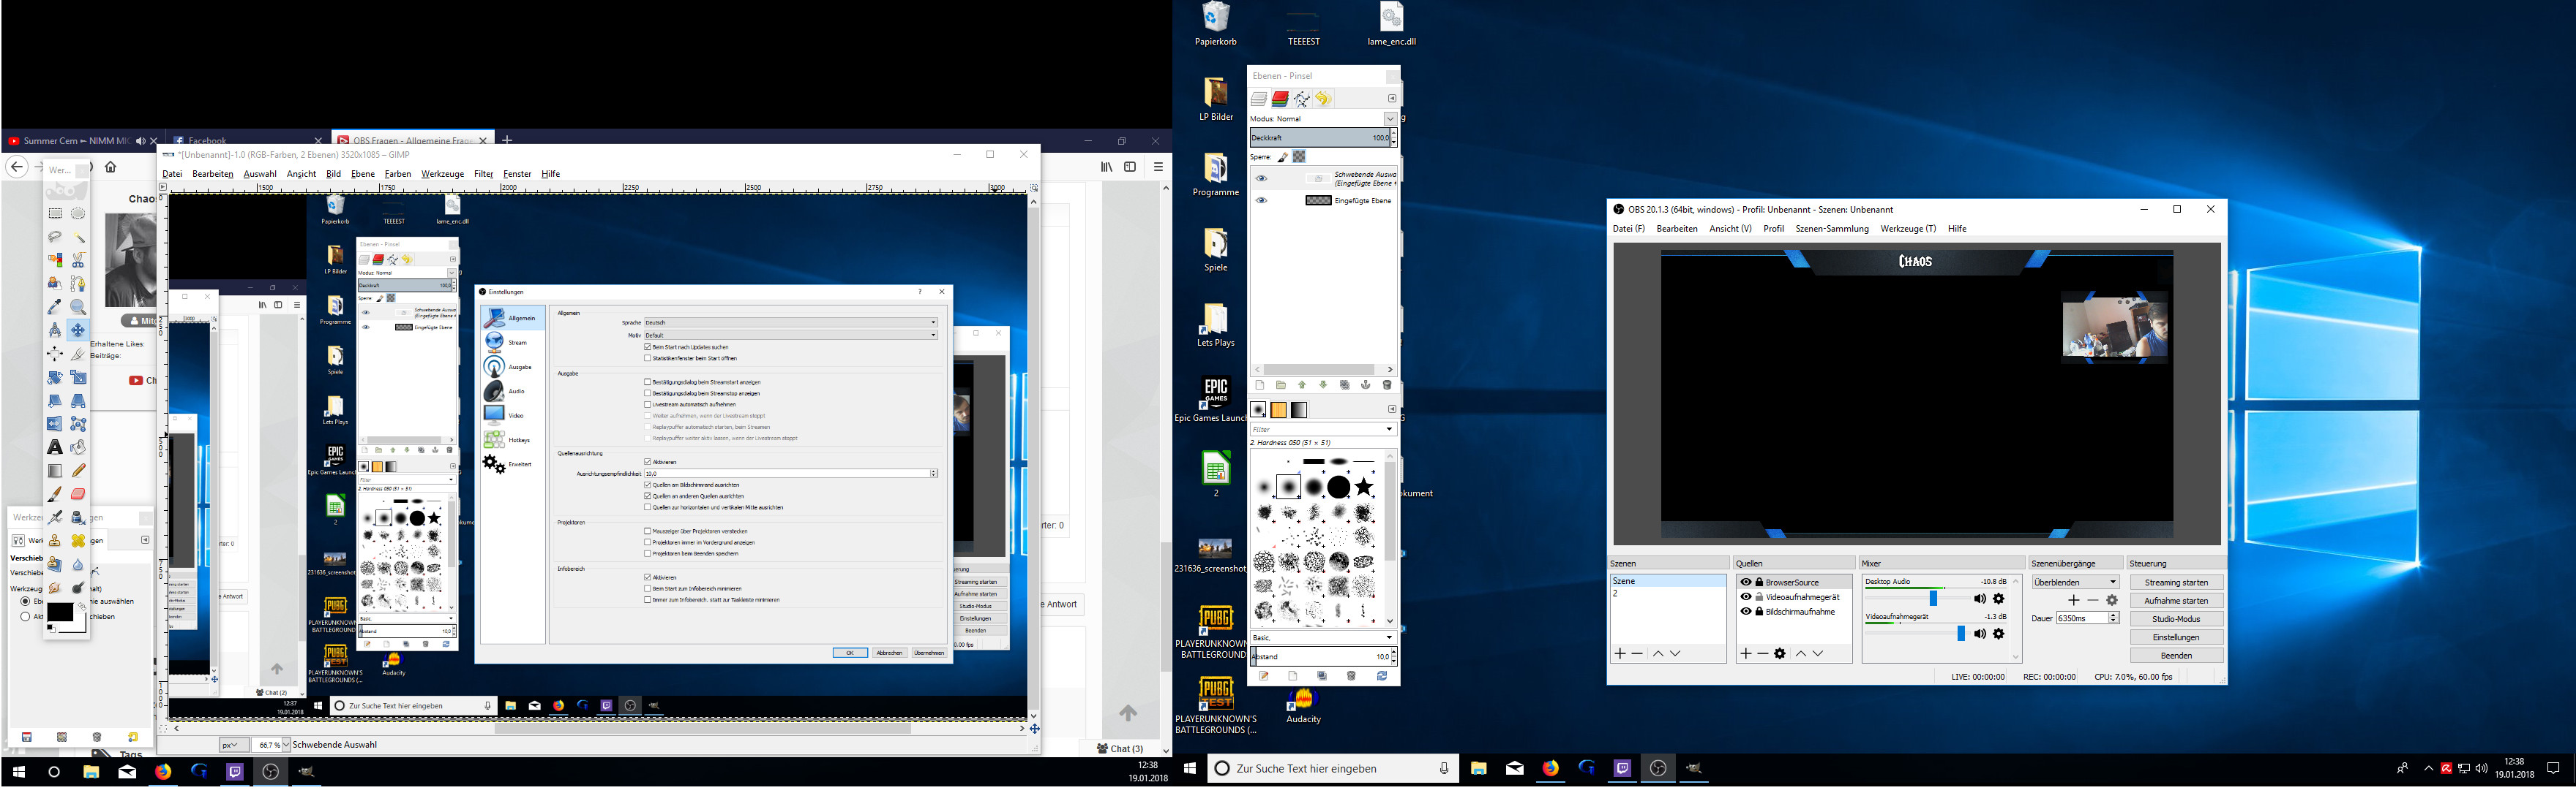Screen dimensions: 2576x793
Task: Click the Streaming starten button
Action: click(x=2176, y=583)
